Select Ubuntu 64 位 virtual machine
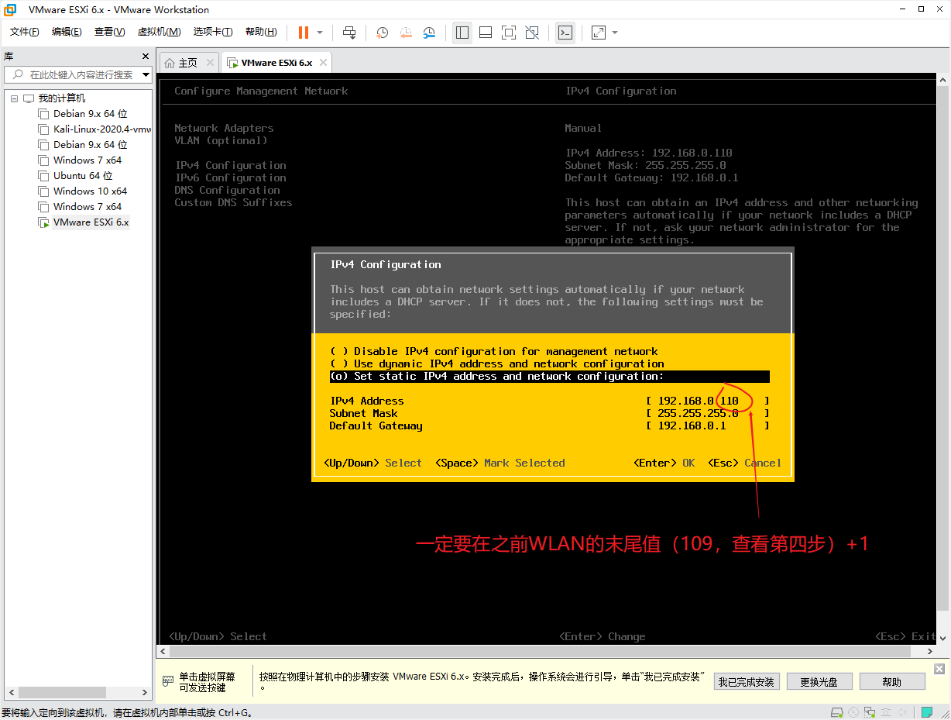The height and width of the screenshot is (720, 951). pyautogui.click(x=83, y=176)
